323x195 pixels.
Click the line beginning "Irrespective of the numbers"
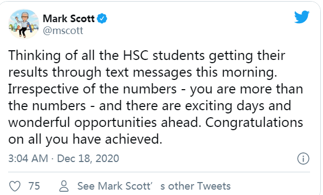pos(155,89)
